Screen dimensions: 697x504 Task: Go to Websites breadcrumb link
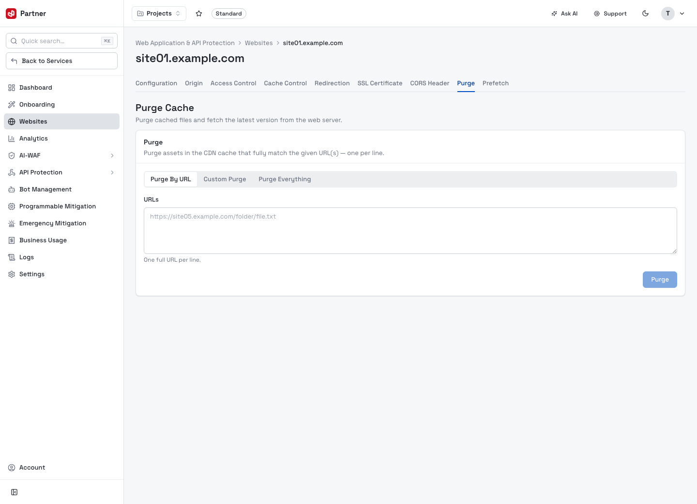[x=259, y=43]
